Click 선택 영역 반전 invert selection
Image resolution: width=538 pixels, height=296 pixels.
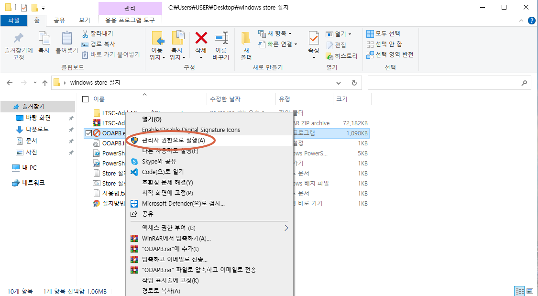pos(390,55)
